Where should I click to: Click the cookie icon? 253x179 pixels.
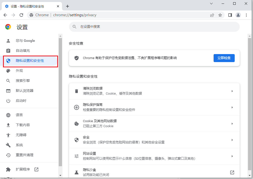tap(77, 124)
